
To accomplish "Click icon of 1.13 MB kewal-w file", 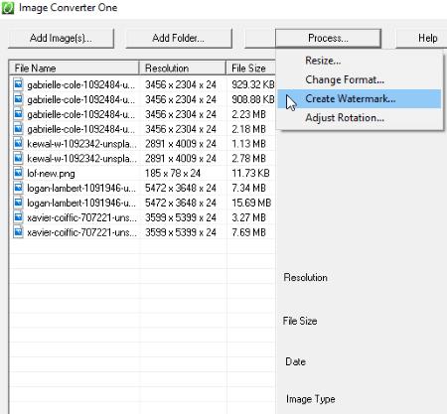I will click(x=18, y=144).
